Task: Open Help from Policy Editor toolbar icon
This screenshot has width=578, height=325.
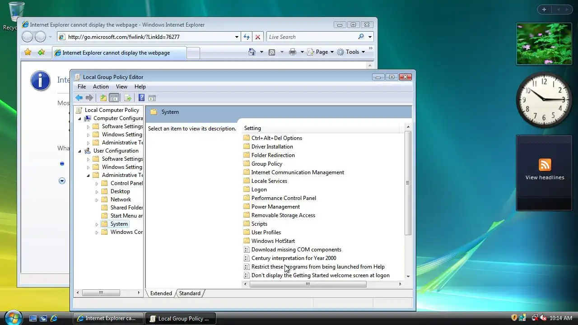Action: pos(141,98)
